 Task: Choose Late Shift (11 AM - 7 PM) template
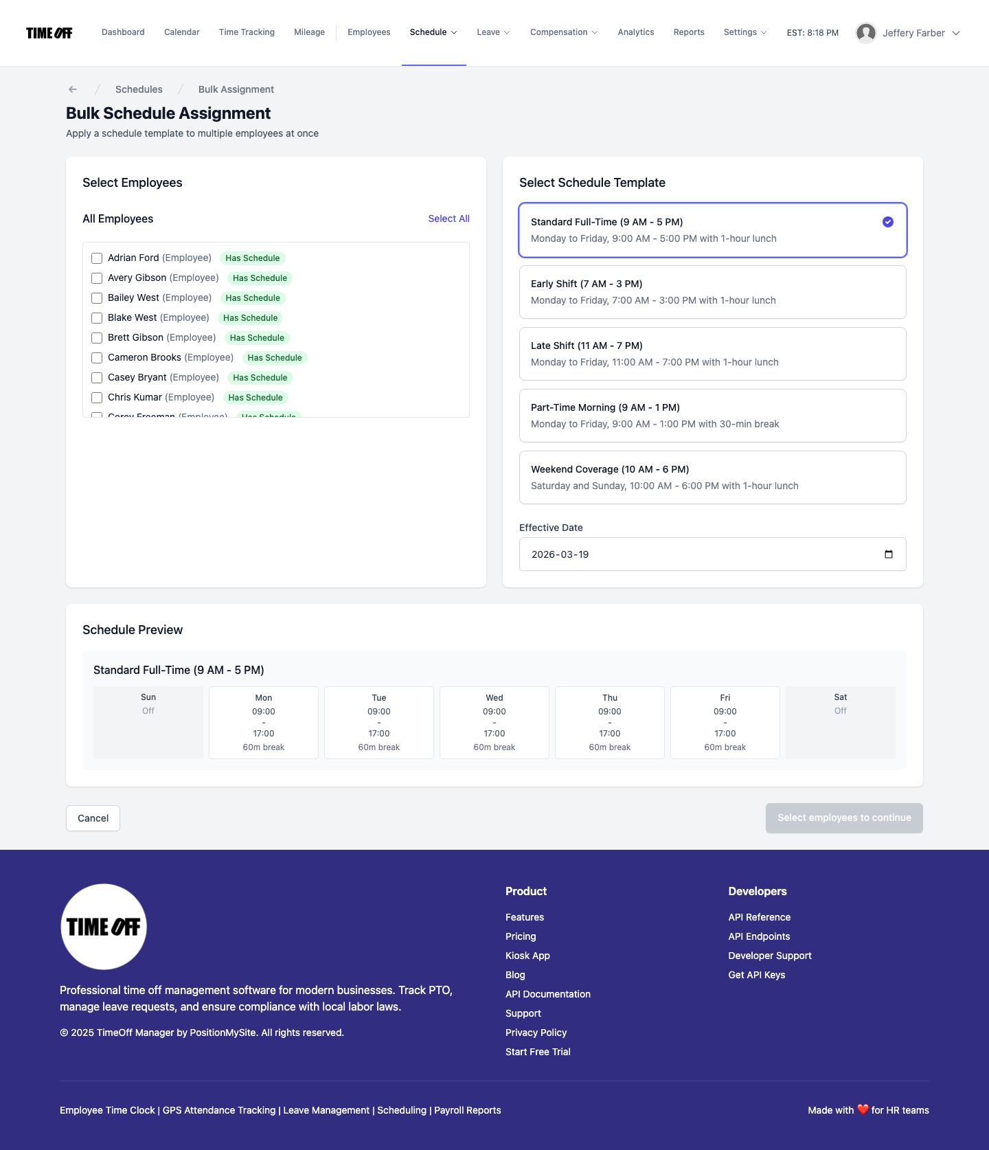point(713,354)
